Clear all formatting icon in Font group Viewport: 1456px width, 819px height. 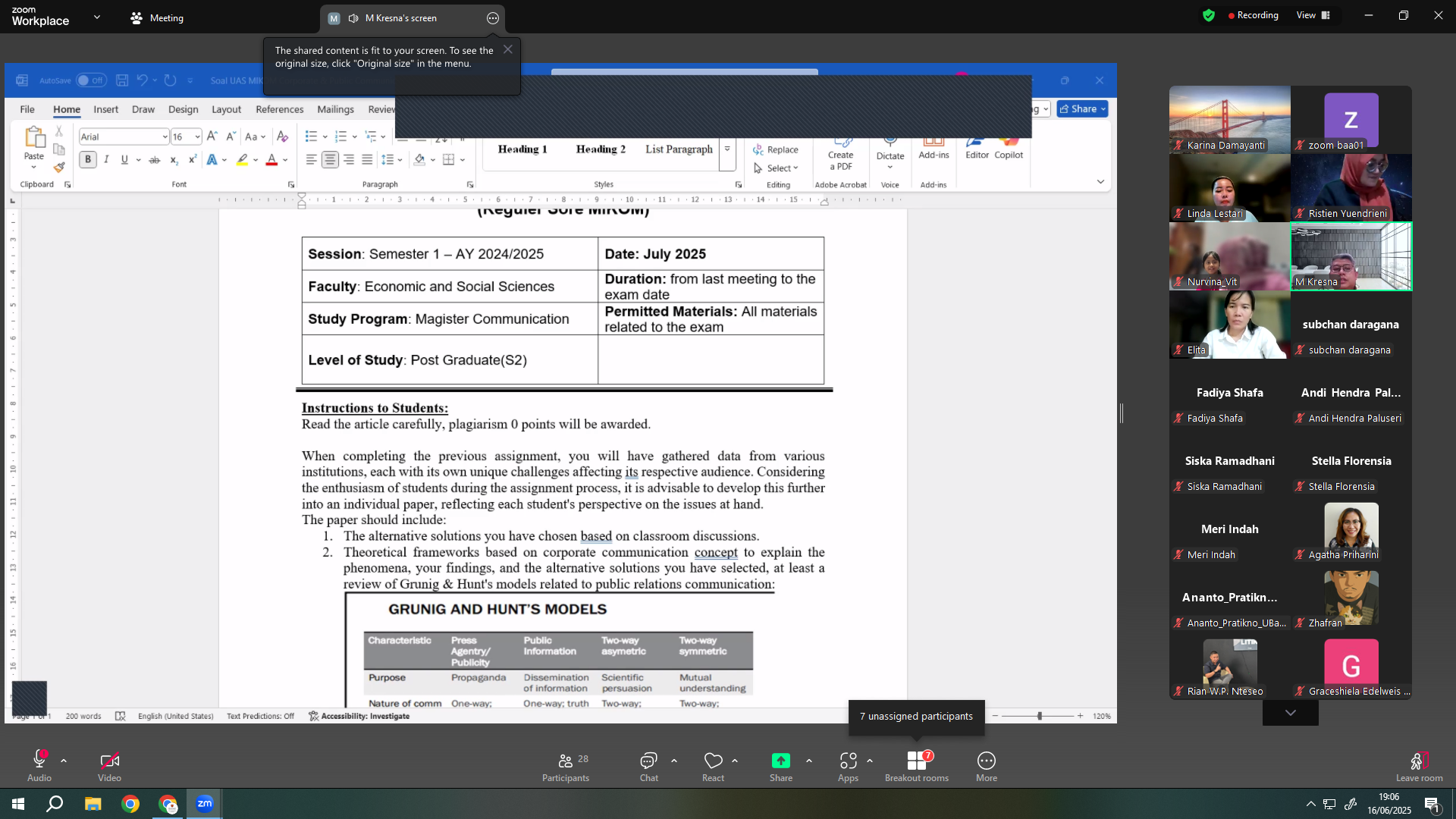point(282,136)
